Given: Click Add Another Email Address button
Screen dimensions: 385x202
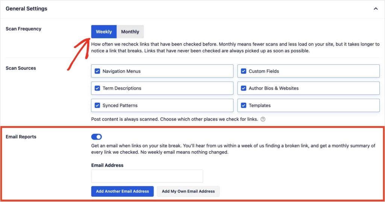Looking at the screenshot, I should 122,191.
